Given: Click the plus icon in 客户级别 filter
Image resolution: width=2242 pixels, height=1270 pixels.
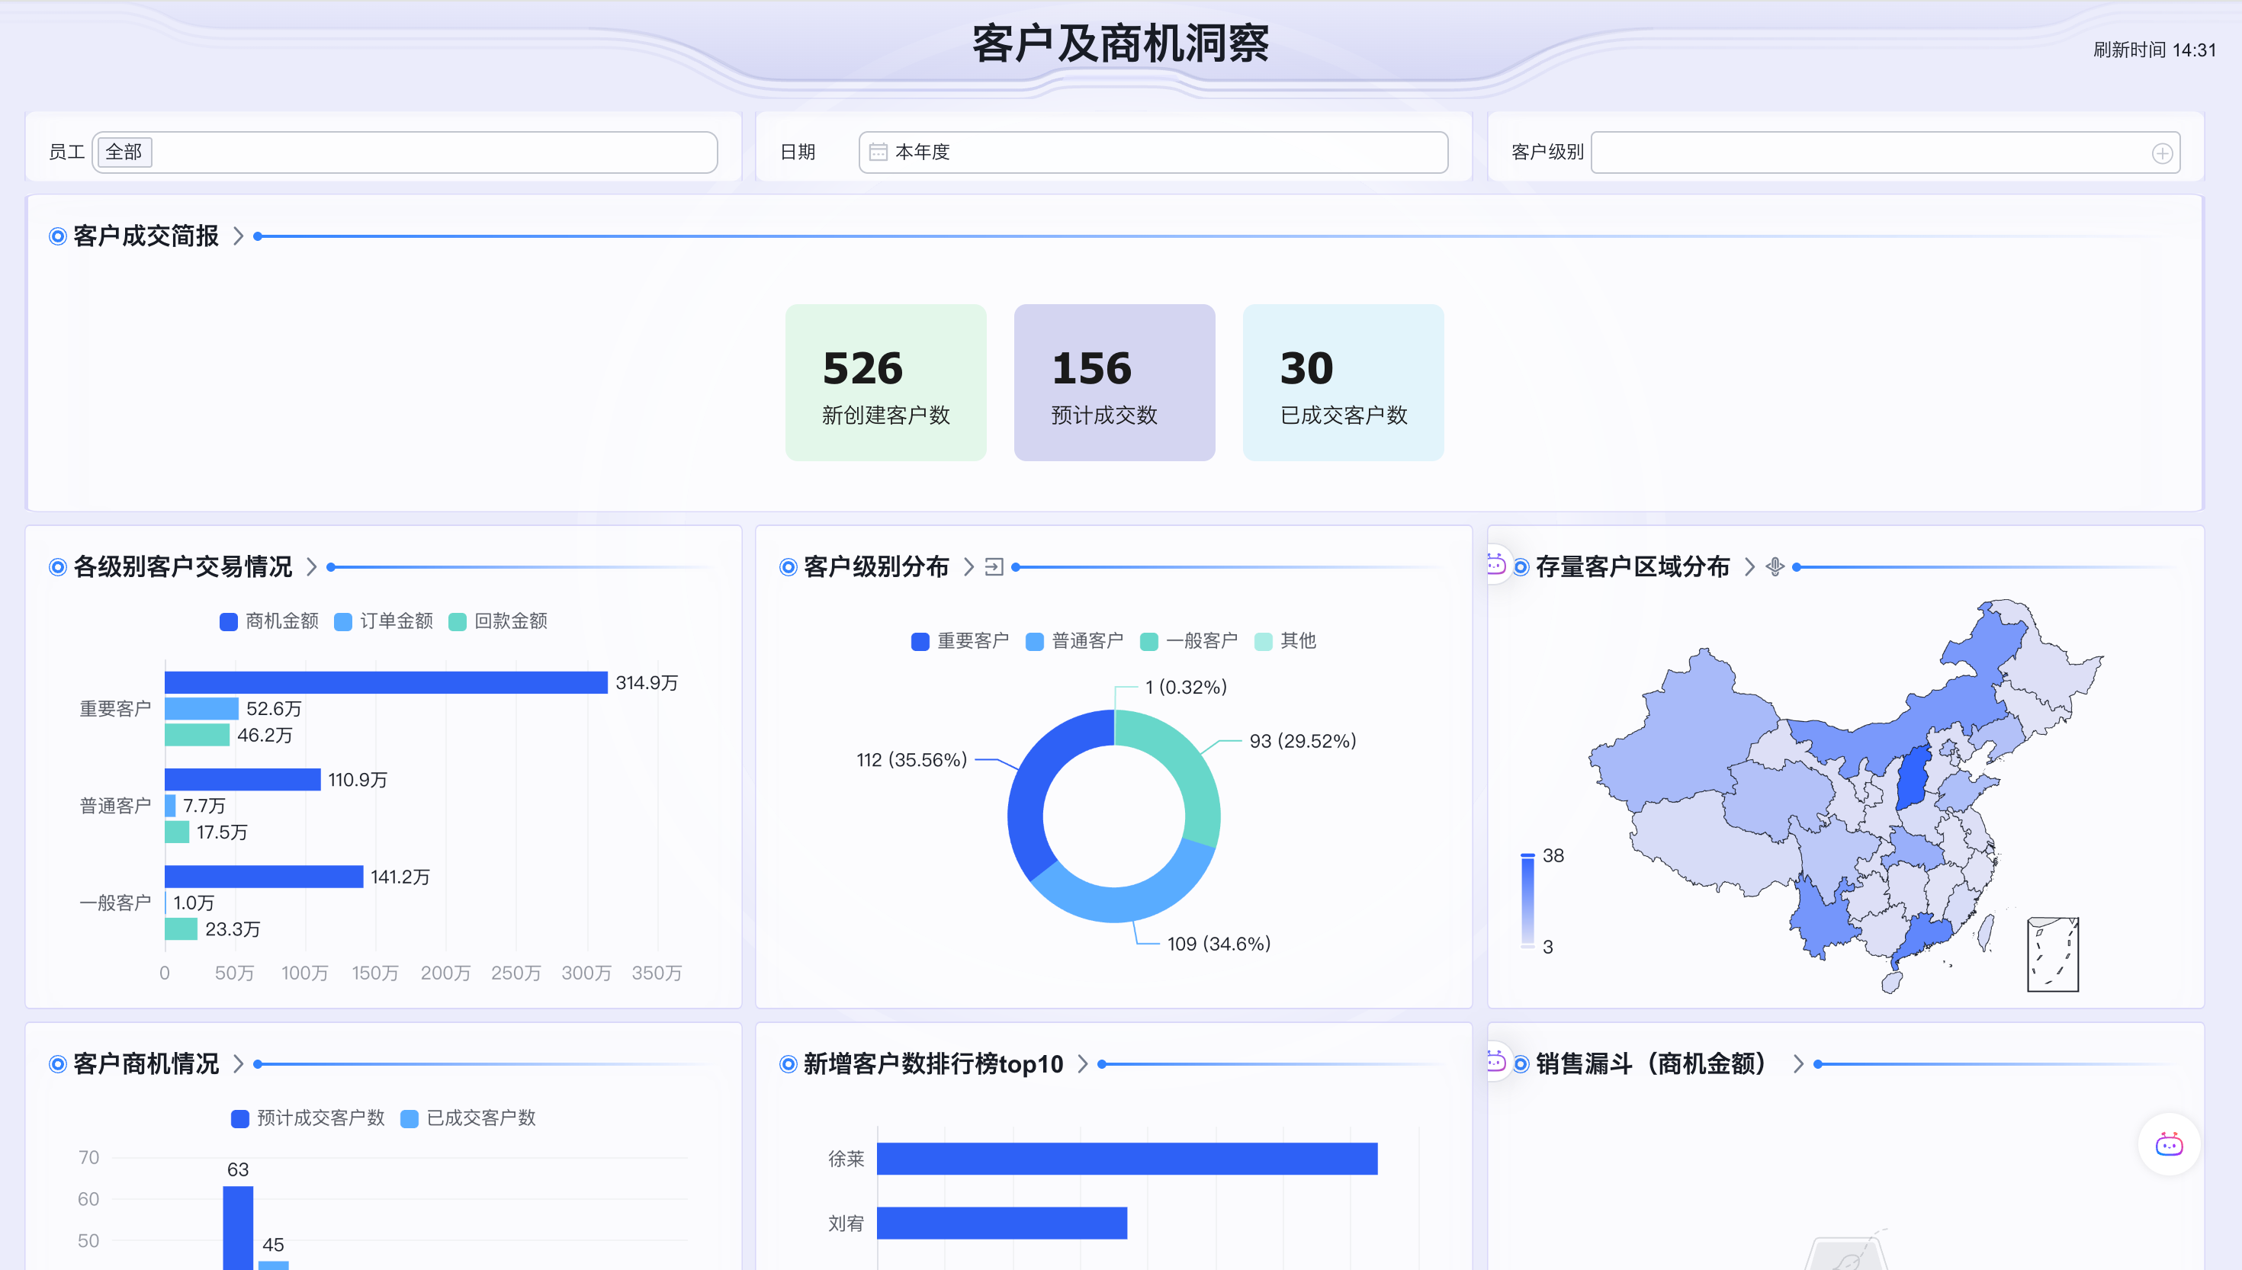Looking at the screenshot, I should [x=2162, y=153].
